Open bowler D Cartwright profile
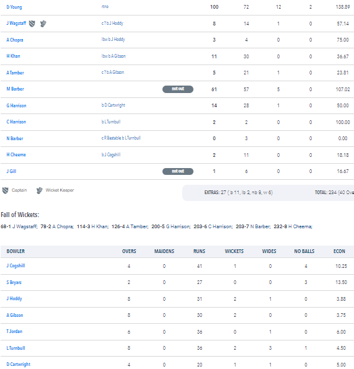The height and width of the screenshot is (369, 354). [19, 364]
